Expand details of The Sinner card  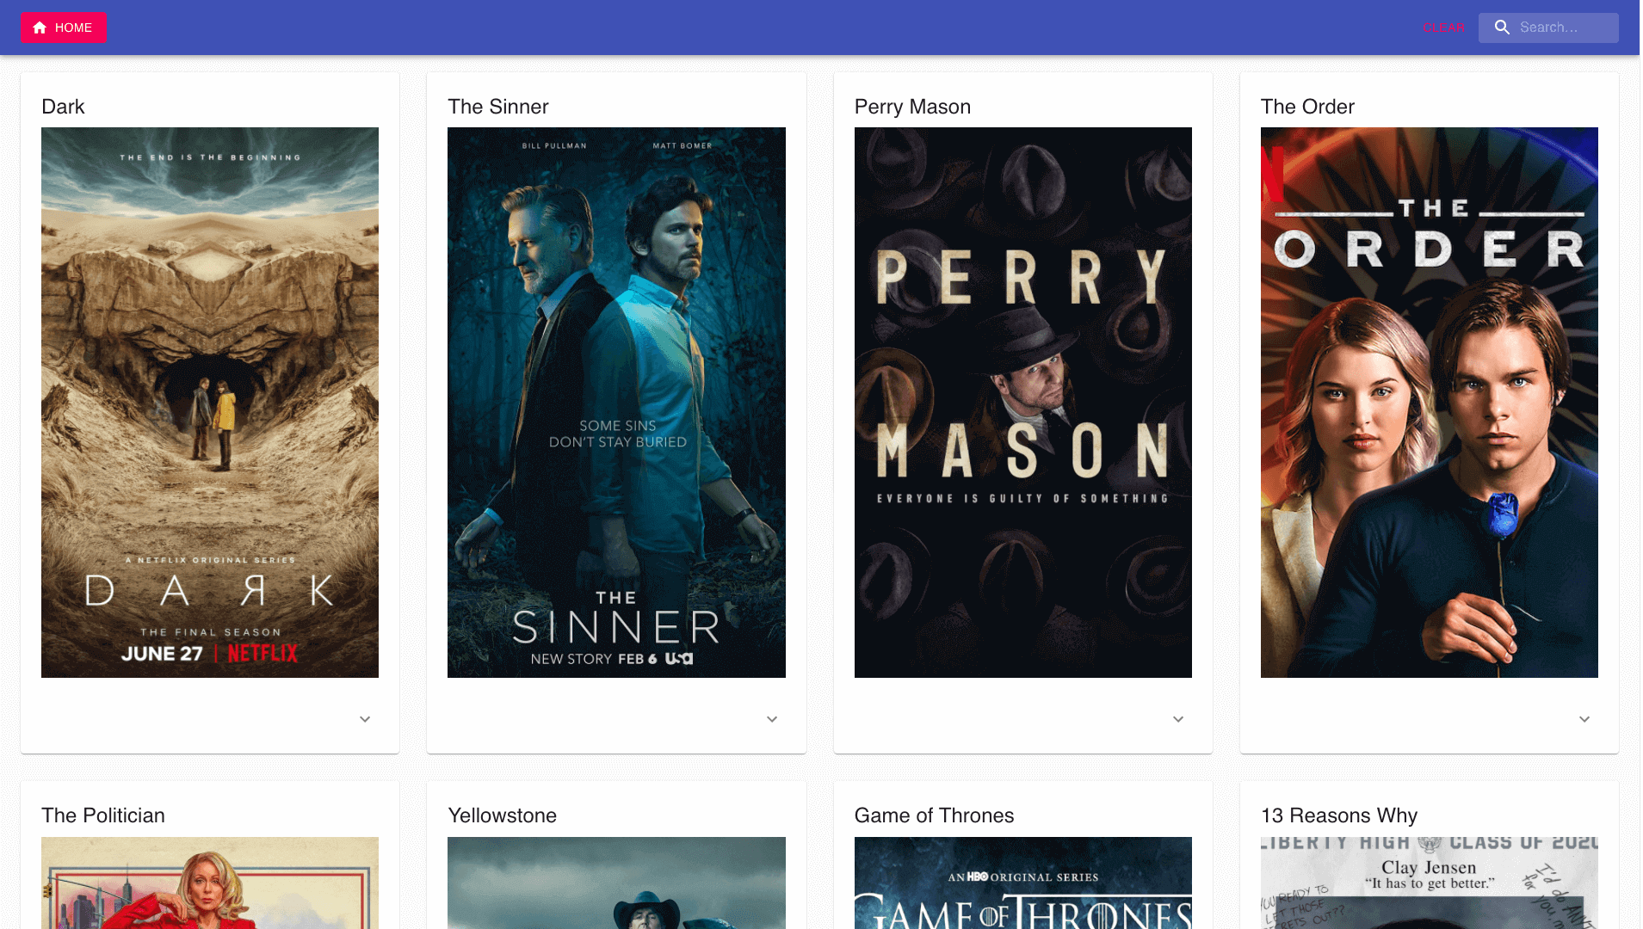coord(772,719)
